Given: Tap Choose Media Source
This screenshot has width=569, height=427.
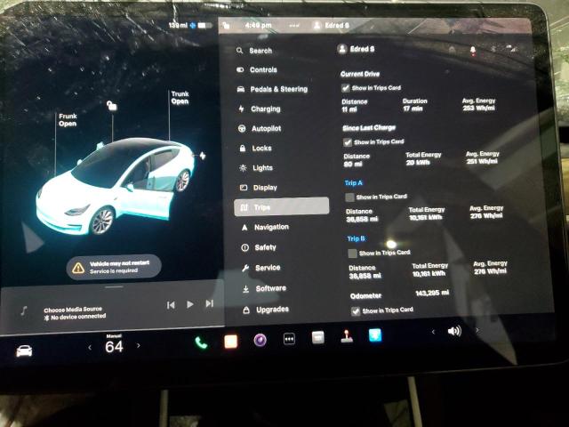Looking at the screenshot, I should 73,310.
